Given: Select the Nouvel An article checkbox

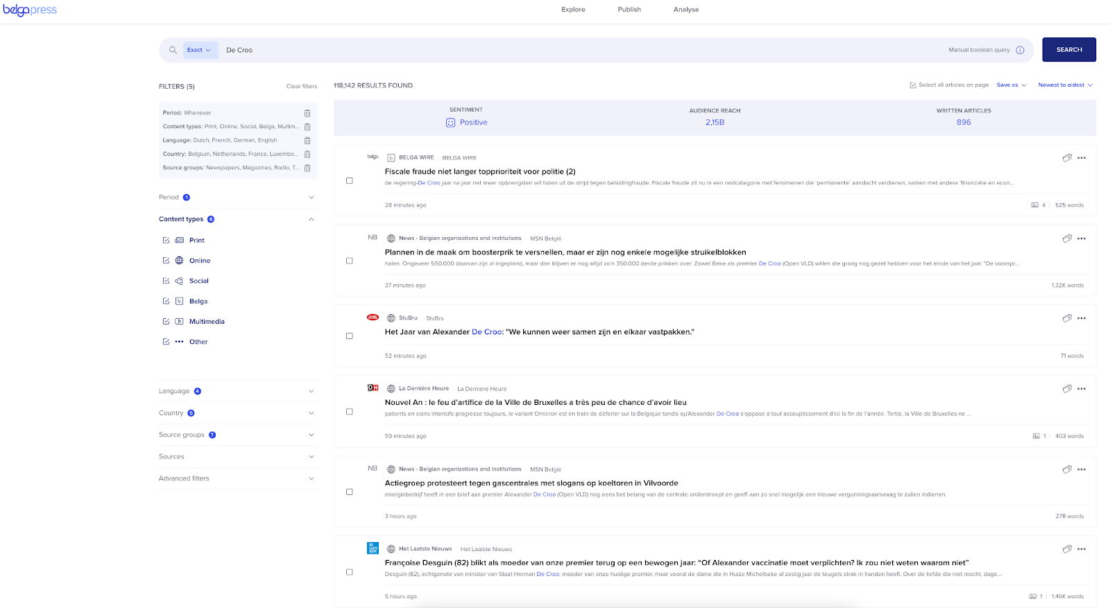Looking at the screenshot, I should (350, 412).
